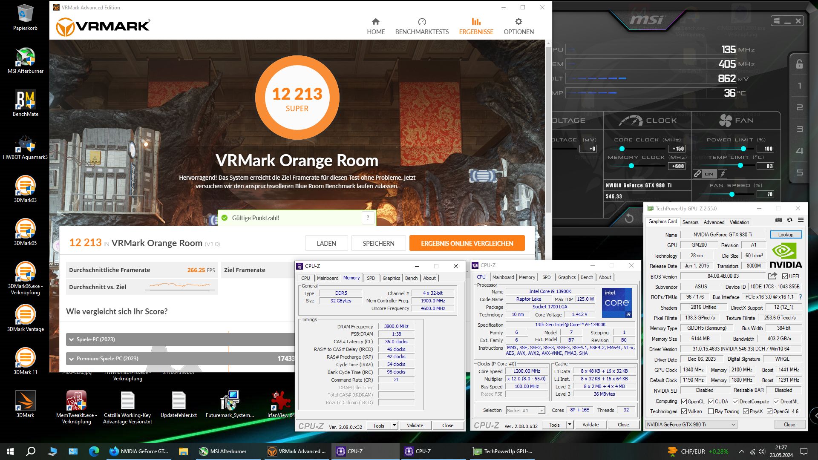This screenshot has height=460, width=818.
Task: Open the Tools dropdown arrow in CPU-Z CPU window
Action: pyautogui.click(x=570, y=425)
